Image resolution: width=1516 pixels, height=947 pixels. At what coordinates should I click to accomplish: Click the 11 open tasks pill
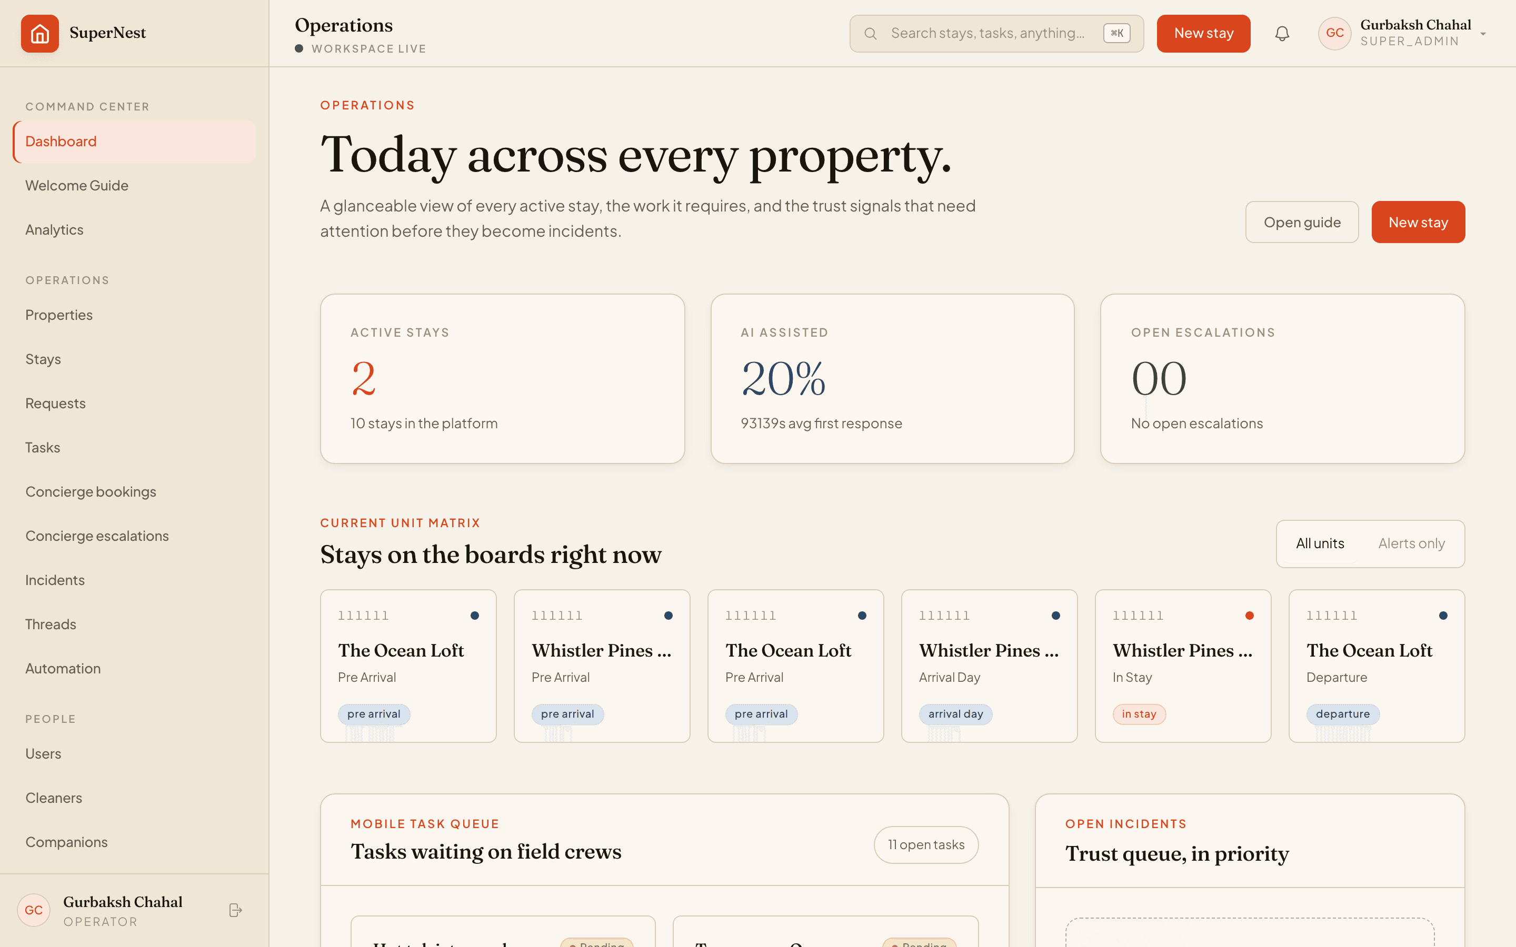[x=926, y=845]
